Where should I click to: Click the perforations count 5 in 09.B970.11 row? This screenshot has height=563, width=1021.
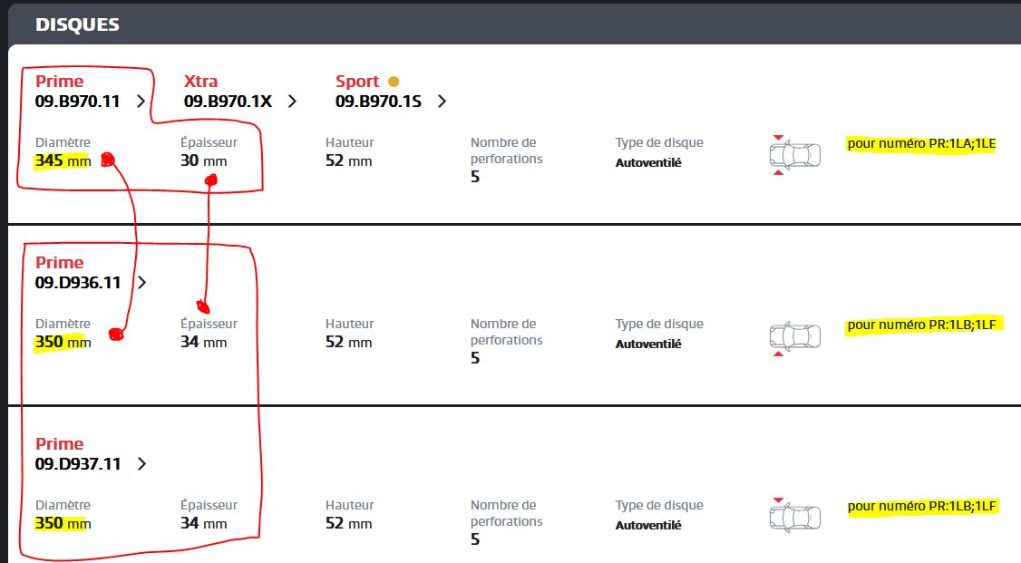475,177
